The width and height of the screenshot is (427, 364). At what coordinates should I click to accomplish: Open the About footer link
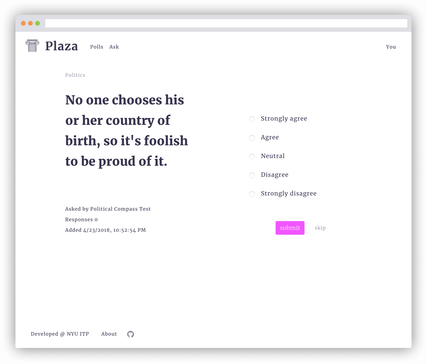[109, 334]
